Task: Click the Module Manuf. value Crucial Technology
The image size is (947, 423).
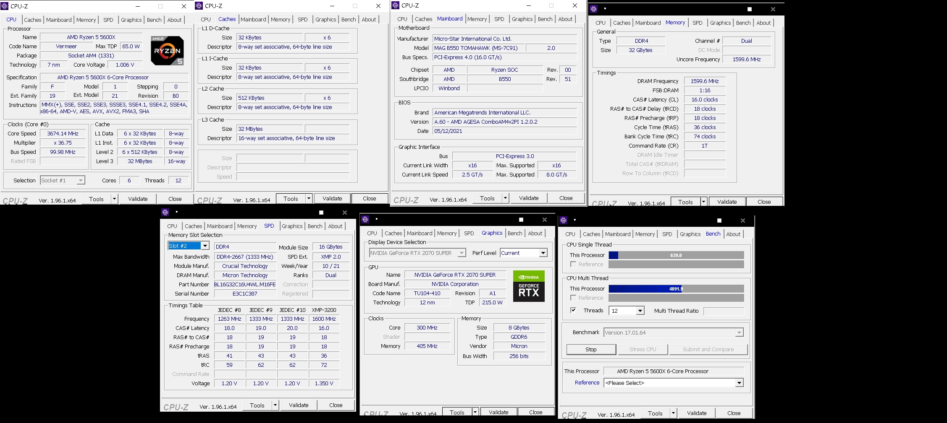Action: pyautogui.click(x=245, y=266)
